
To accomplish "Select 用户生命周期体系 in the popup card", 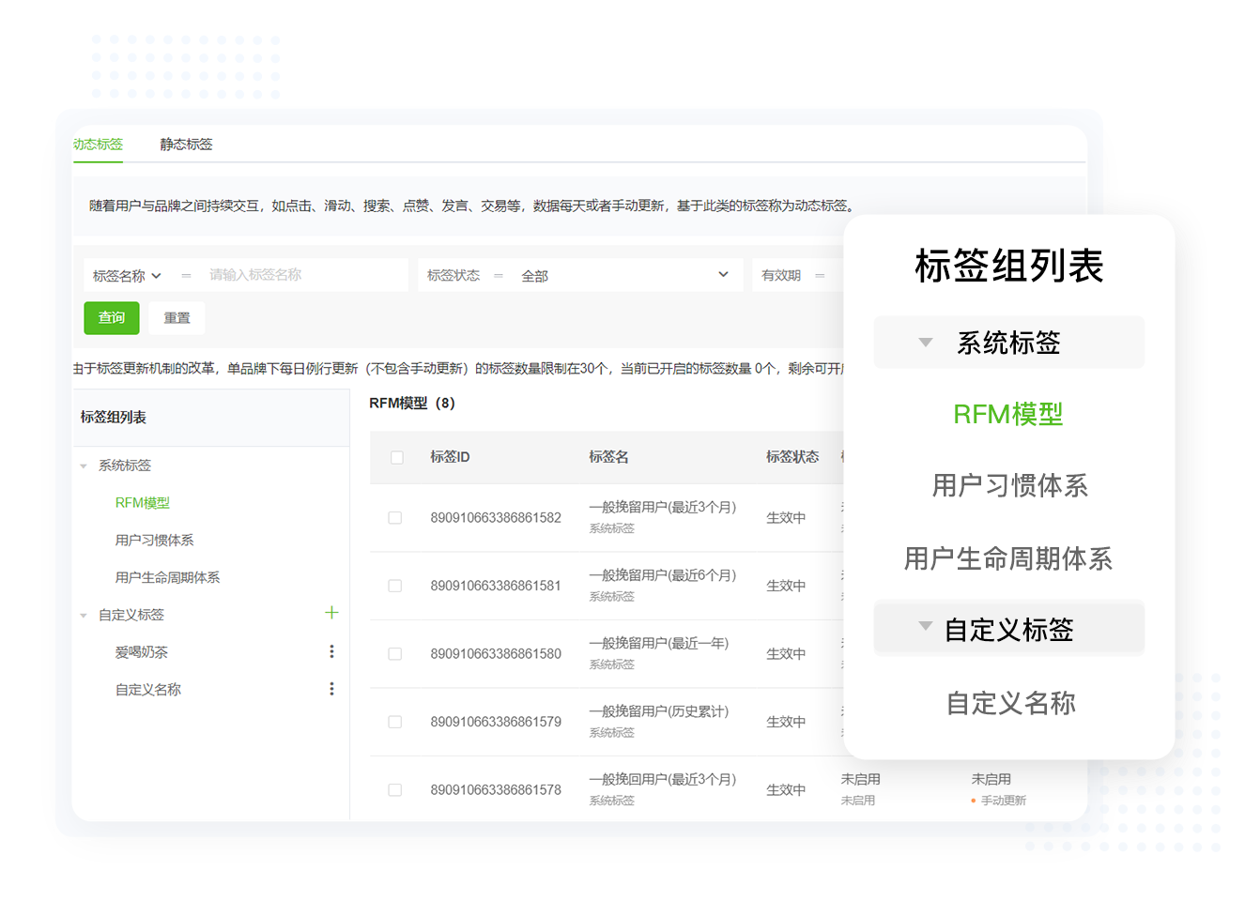I will pos(1008,559).
